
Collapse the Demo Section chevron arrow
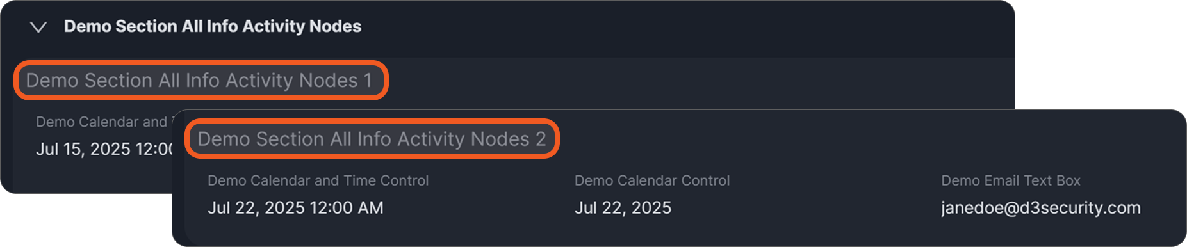point(38,27)
